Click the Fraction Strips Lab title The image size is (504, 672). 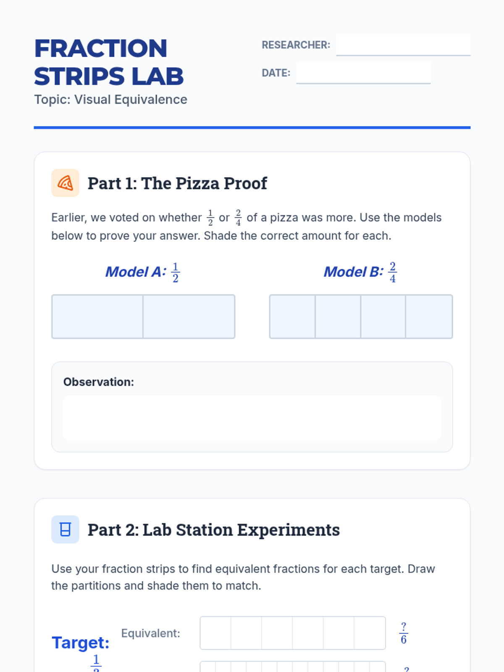(109, 62)
